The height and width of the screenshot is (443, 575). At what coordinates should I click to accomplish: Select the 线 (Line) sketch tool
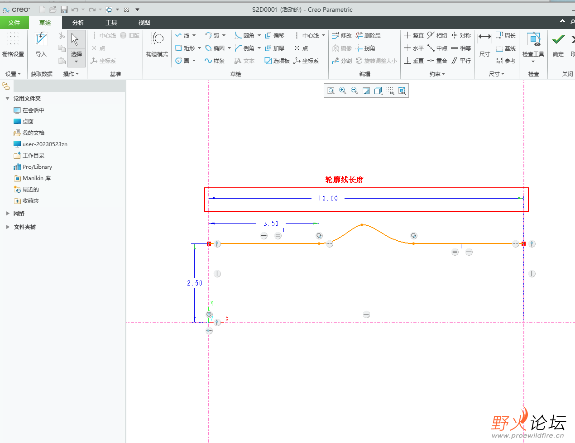pyautogui.click(x=182, y=35)
